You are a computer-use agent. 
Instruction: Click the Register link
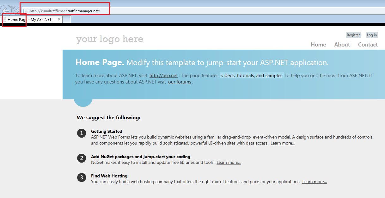(x=353, y=35)
